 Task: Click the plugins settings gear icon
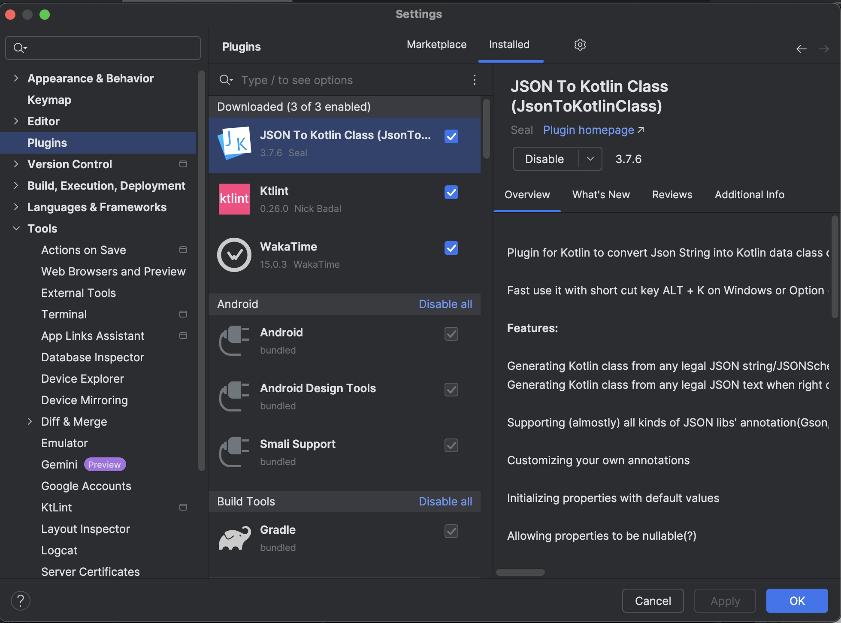pos(580,45)
